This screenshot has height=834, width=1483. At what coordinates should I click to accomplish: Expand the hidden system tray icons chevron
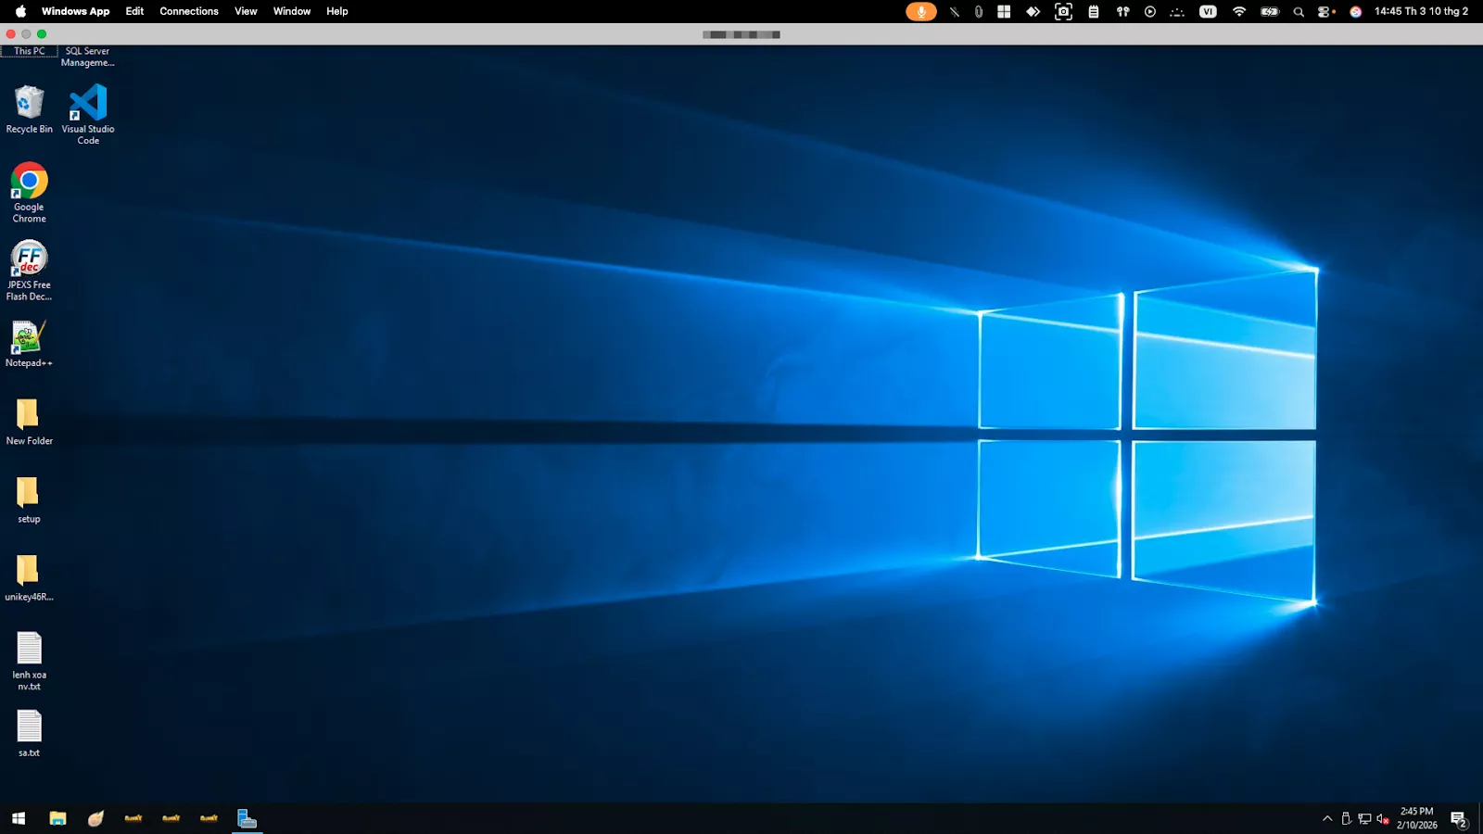1327,818
